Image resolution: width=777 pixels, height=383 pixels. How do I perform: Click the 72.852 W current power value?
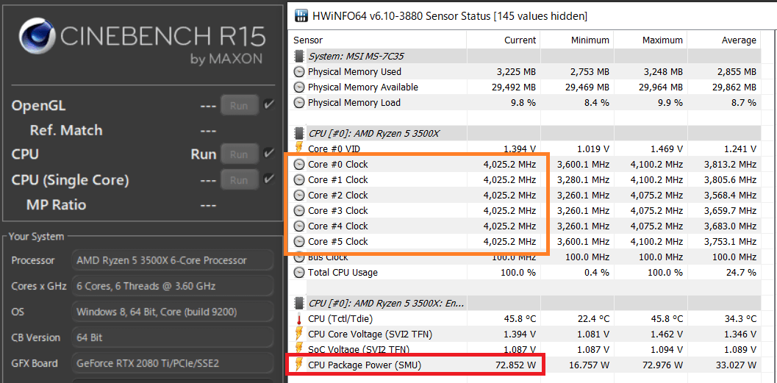click(x=516, y=365)
